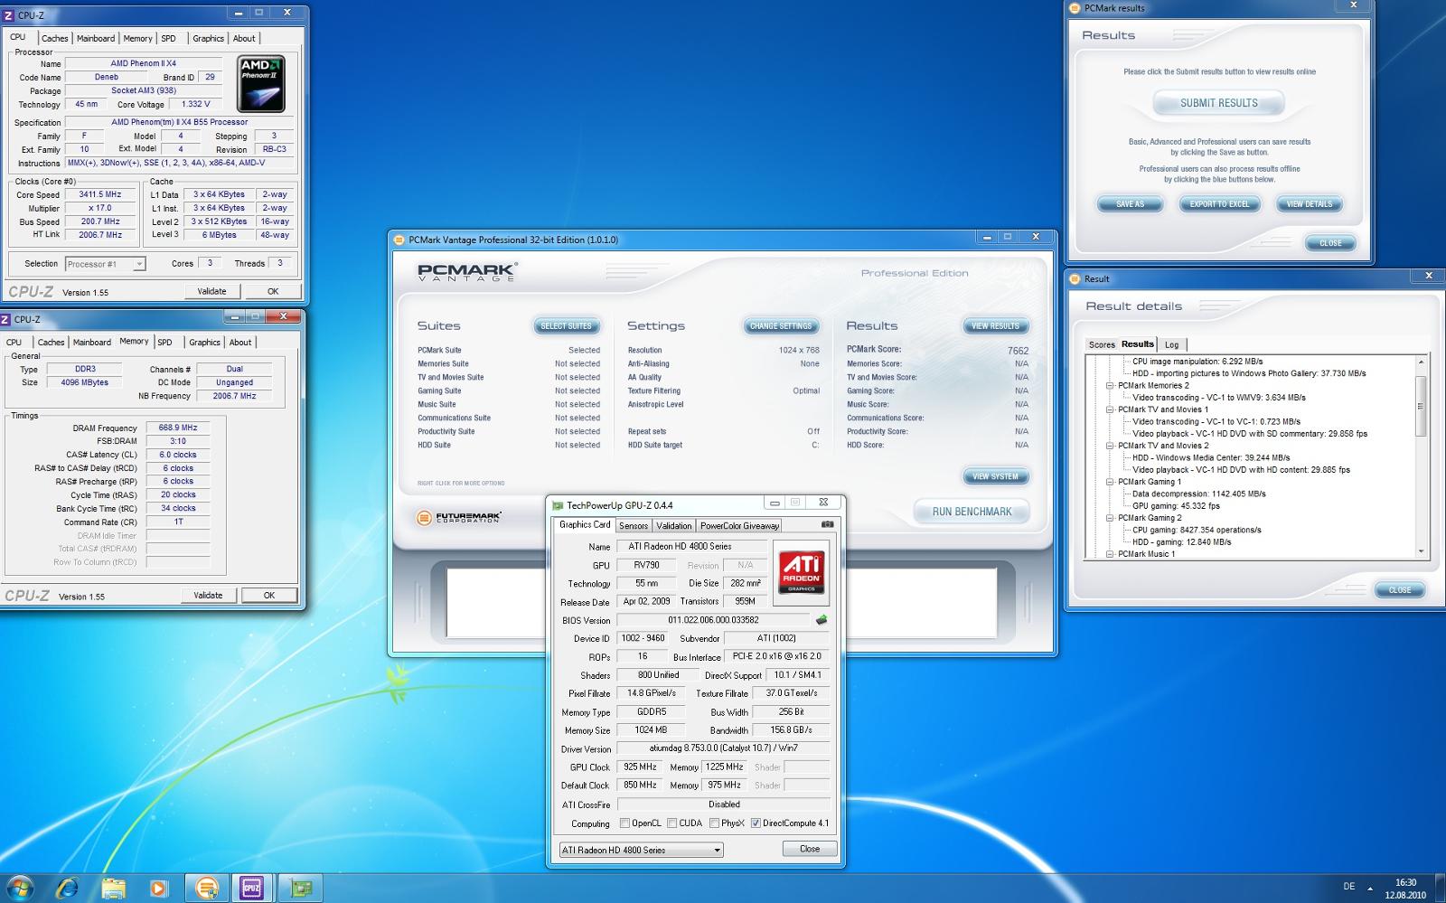Toggle the CUDA checkbox in GPU-Z
Viewport: 1446px width, 903px height.
tap(671, 823)
